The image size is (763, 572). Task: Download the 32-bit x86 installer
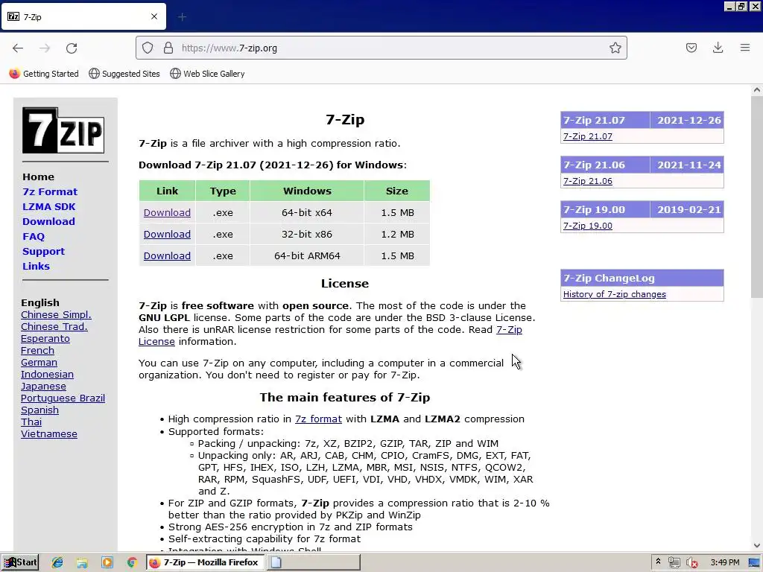pyautogui.click(x=167, y=234)
